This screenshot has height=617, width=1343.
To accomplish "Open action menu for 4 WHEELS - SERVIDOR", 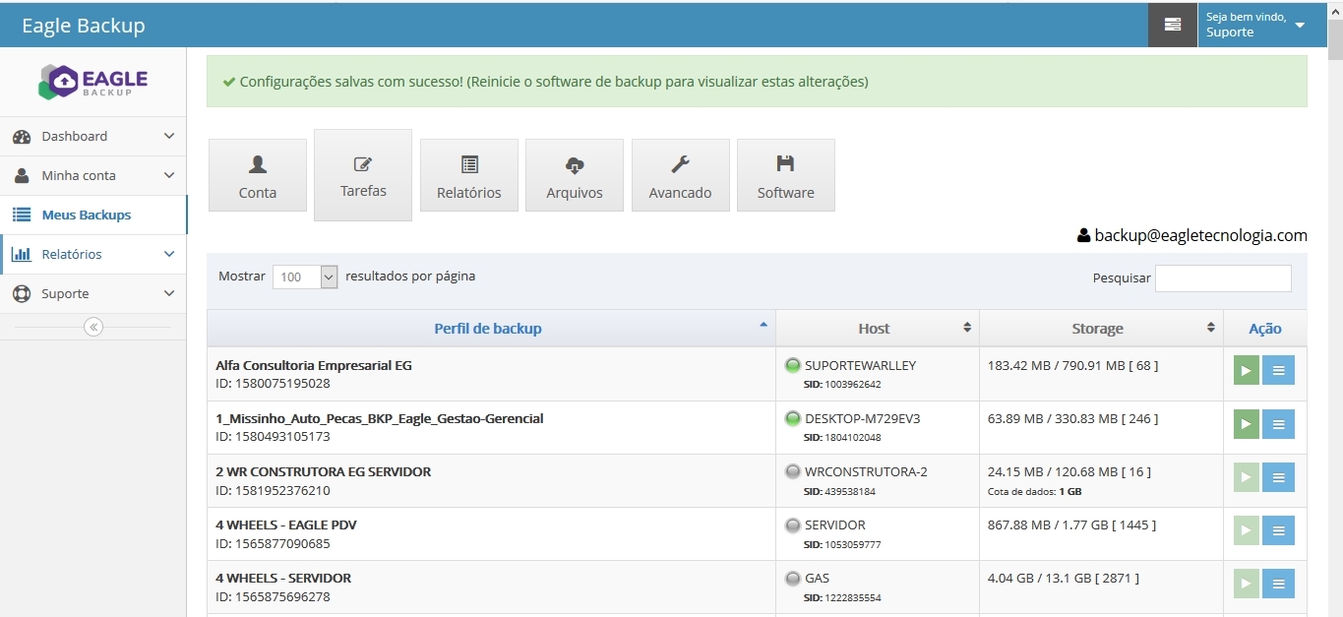I will click(1278, 584).
